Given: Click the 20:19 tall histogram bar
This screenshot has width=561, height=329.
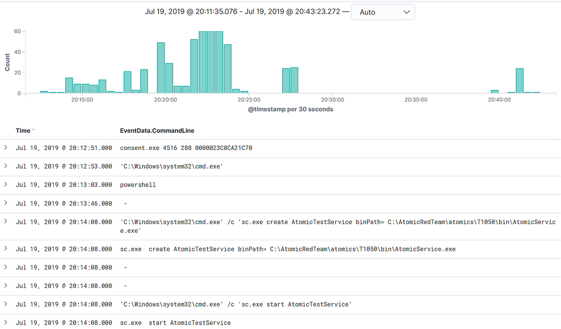Looking at the screenshot, I should [161, 66].
